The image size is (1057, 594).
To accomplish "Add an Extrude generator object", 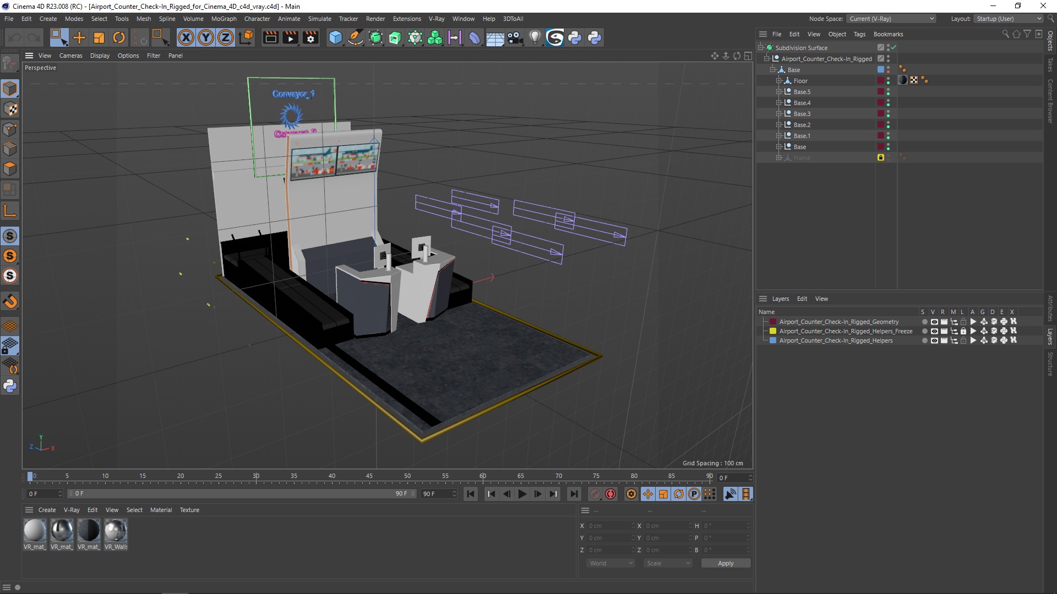I will point(395,37).
